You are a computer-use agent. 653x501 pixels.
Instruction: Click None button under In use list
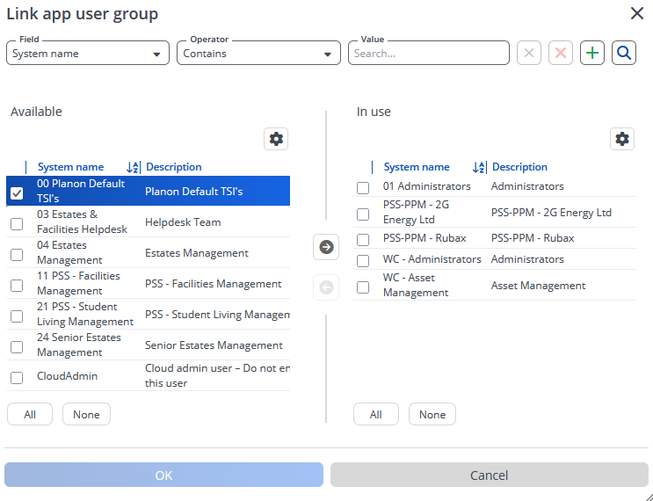[432, 414]
